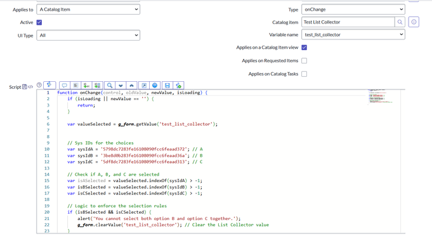Preview Catalog item record info icon

pos(414,22)
